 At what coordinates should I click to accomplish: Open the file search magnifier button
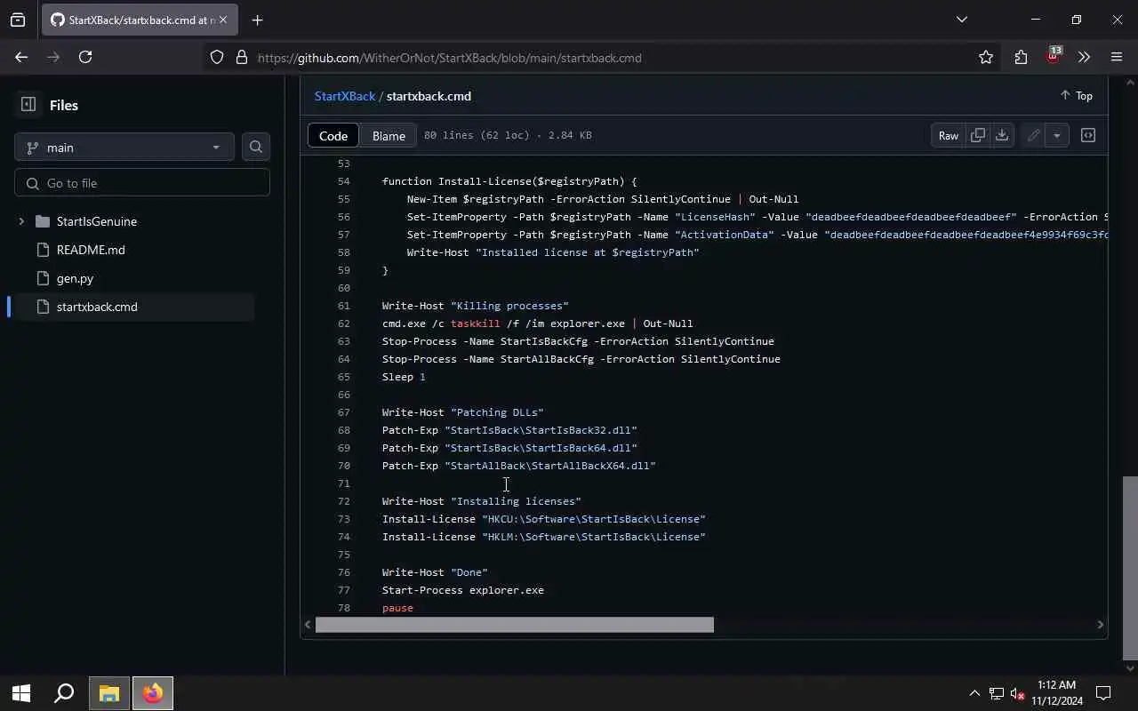(256, 147)
